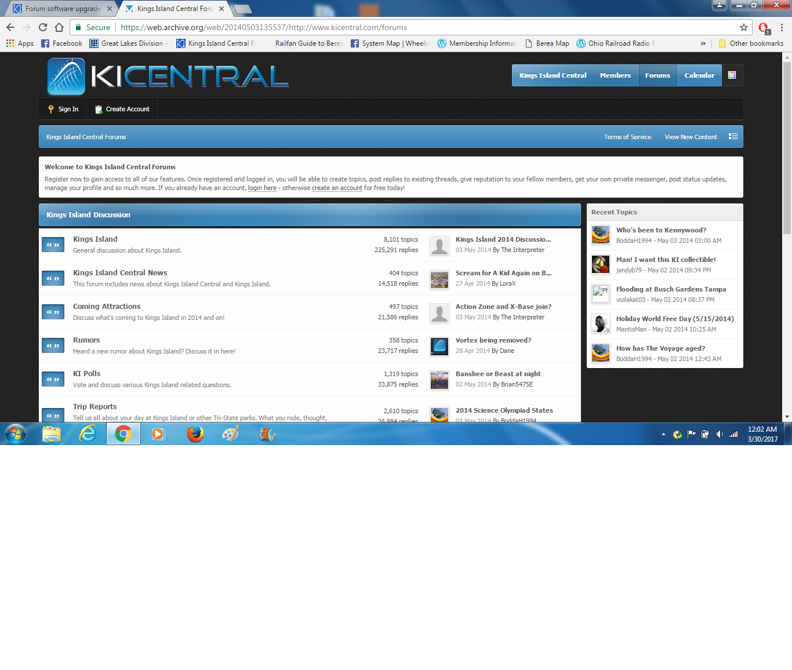The height and width of the screenshot is (670, 792).
Task: Open user LoraX's profile link
Action: click(x=508, y=283)
